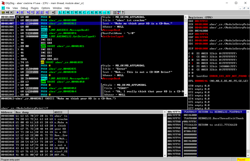Click the Registers (FPU) pane header

tap(219, 17)
